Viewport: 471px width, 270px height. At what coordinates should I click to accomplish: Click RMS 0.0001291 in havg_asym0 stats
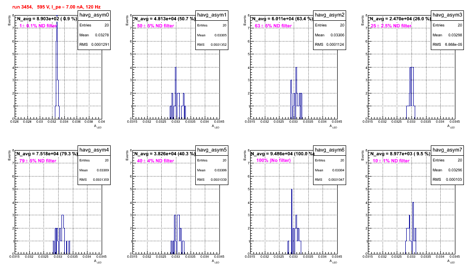(x=94, y=44)
